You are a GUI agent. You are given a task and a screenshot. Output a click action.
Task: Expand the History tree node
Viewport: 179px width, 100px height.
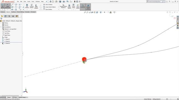[1, 23]
